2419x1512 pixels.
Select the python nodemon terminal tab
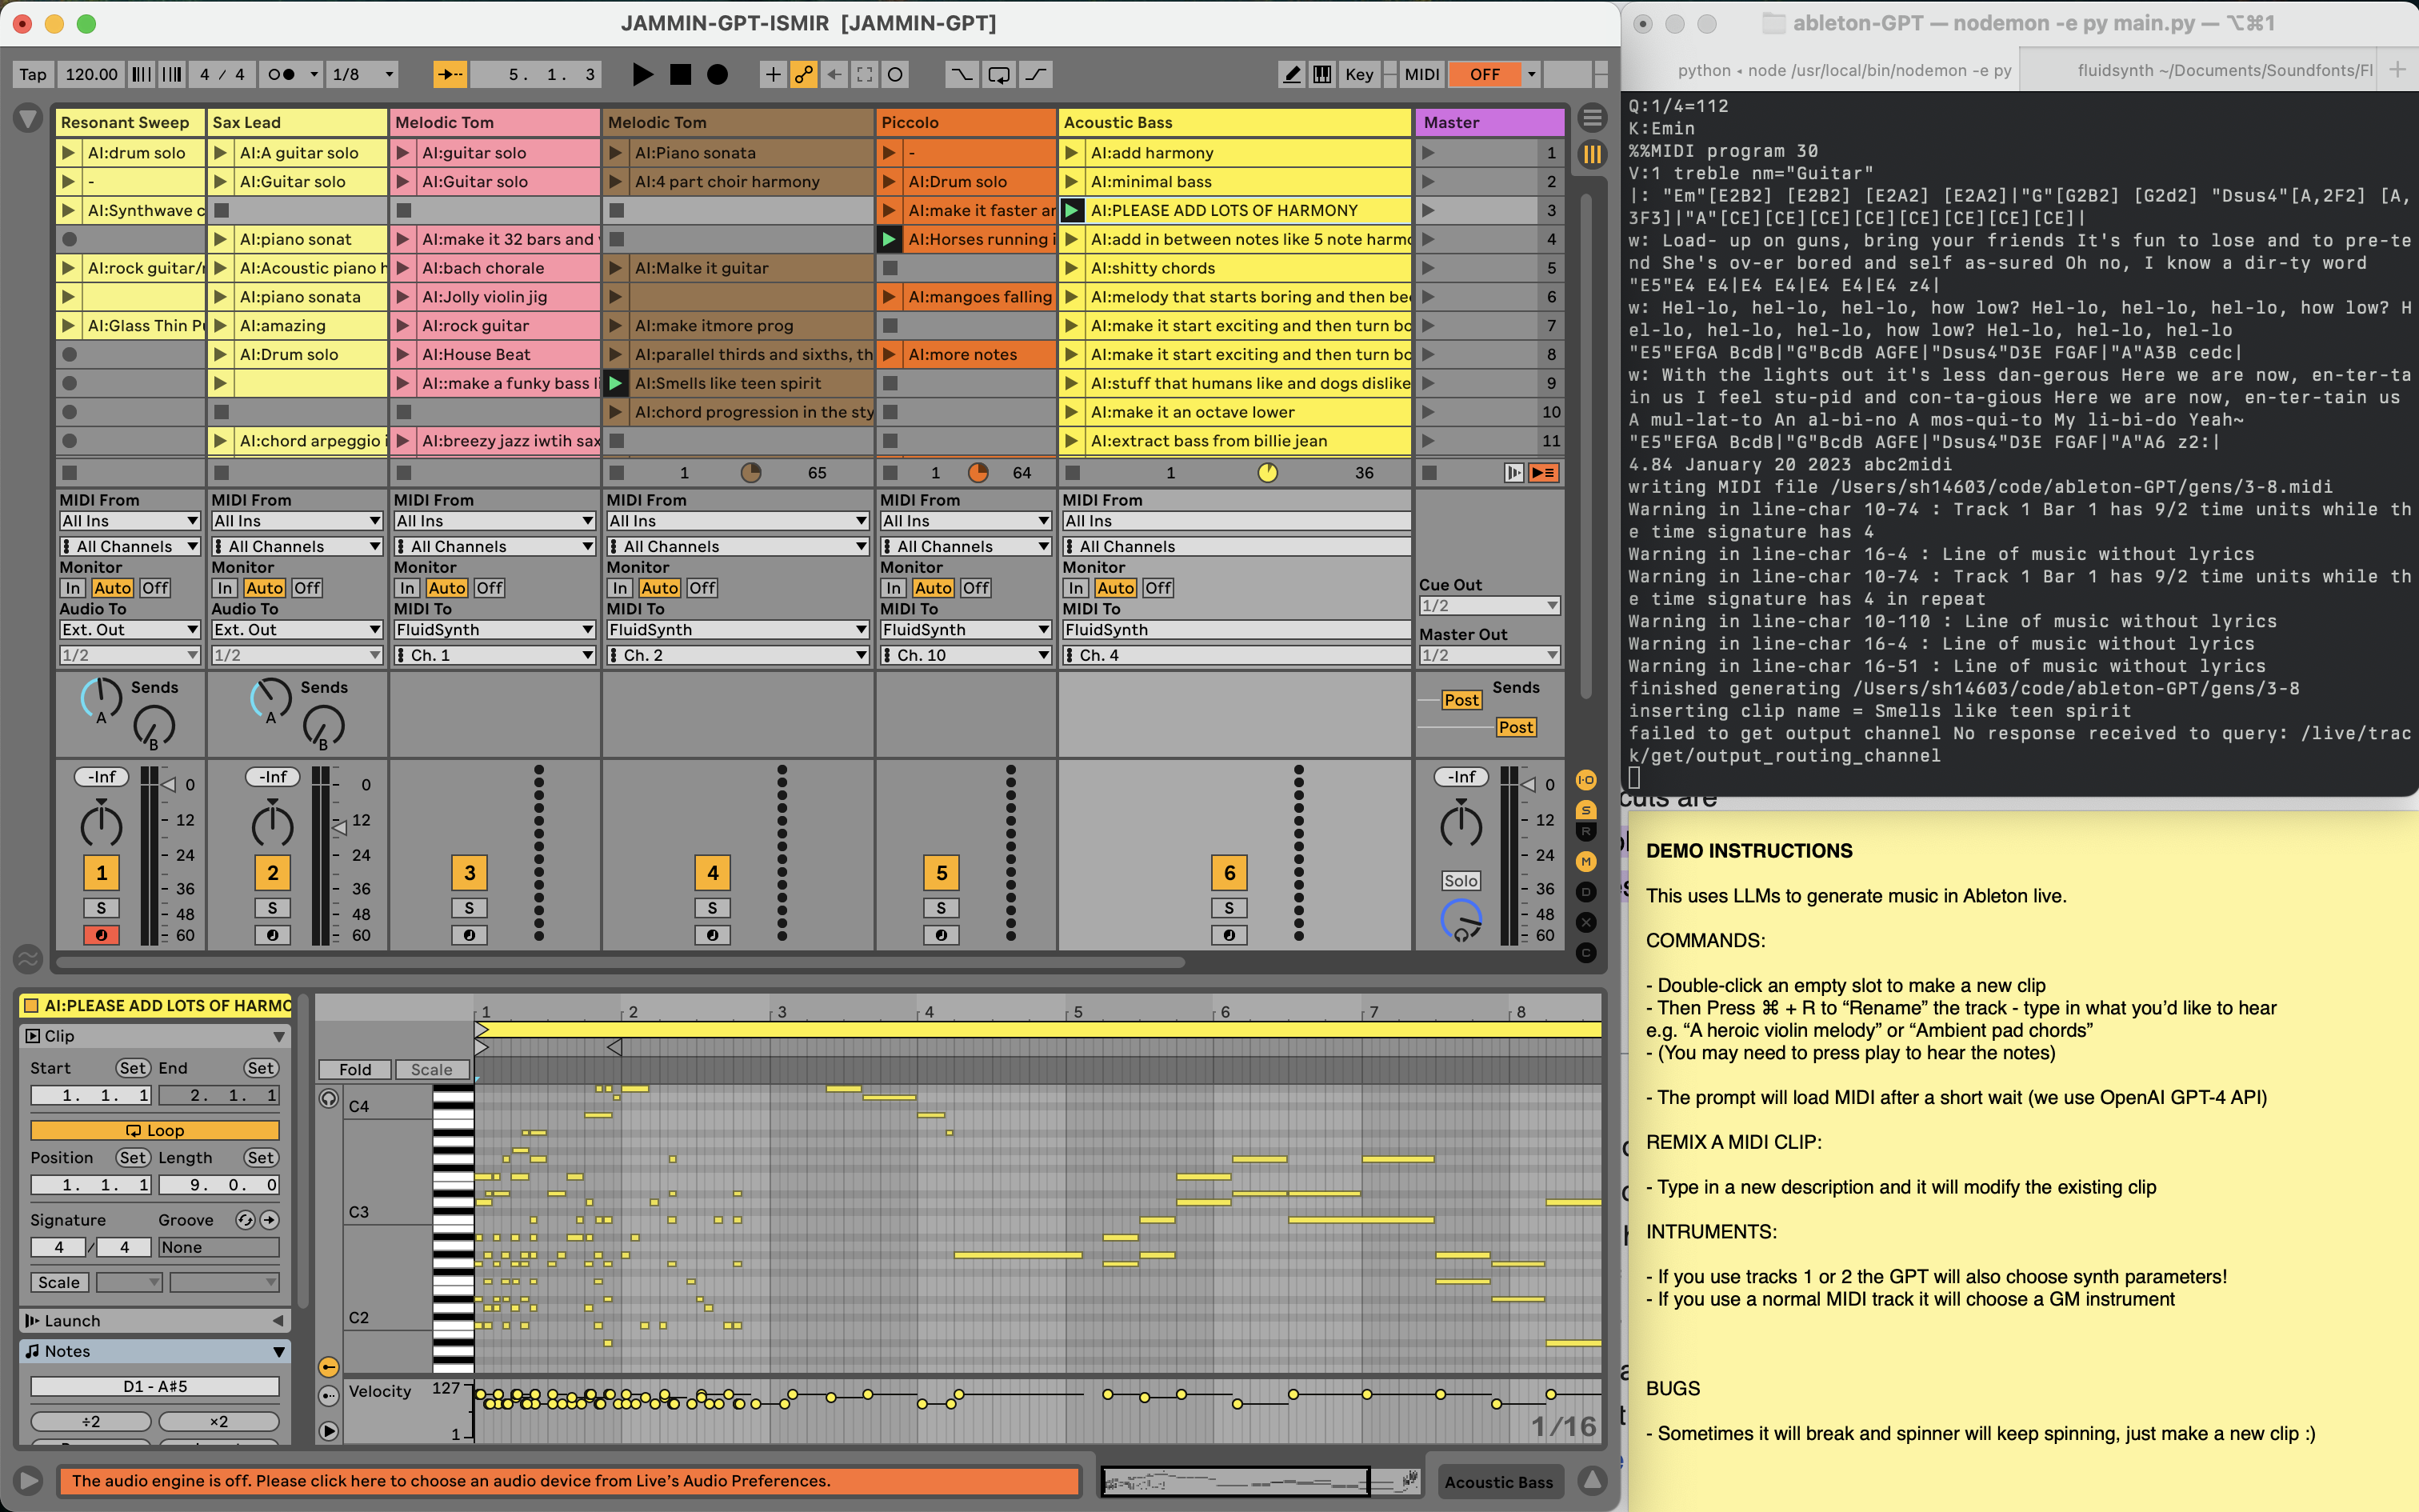(1843, 70)
